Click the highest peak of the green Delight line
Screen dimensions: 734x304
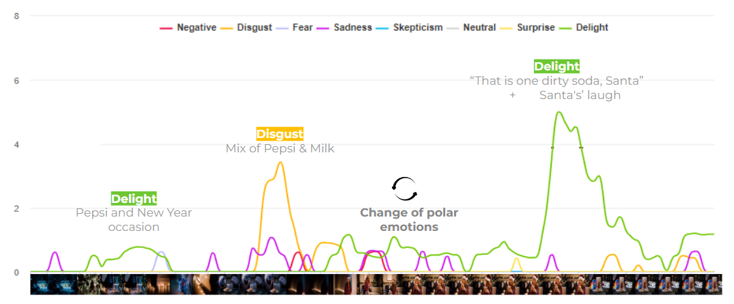(559, 112)
